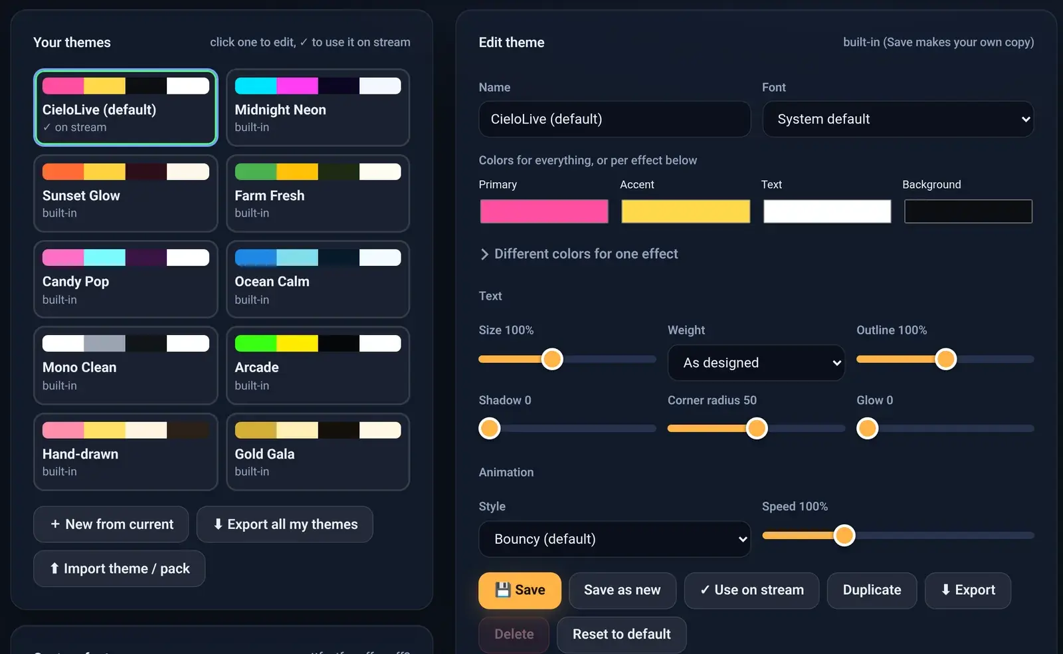Image resolution: width=1063 pixels, height=654 pixels.
Task: Export all my themes
Action: [285, 524]
